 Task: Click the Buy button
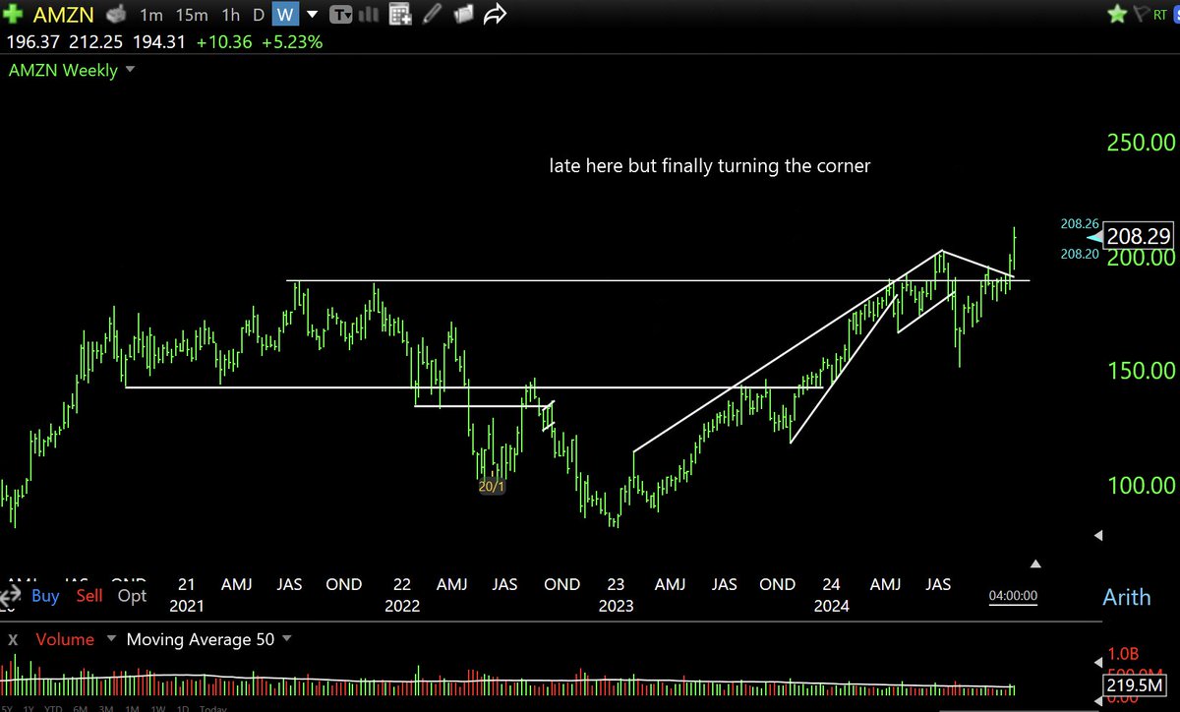(x=45, y=595)
